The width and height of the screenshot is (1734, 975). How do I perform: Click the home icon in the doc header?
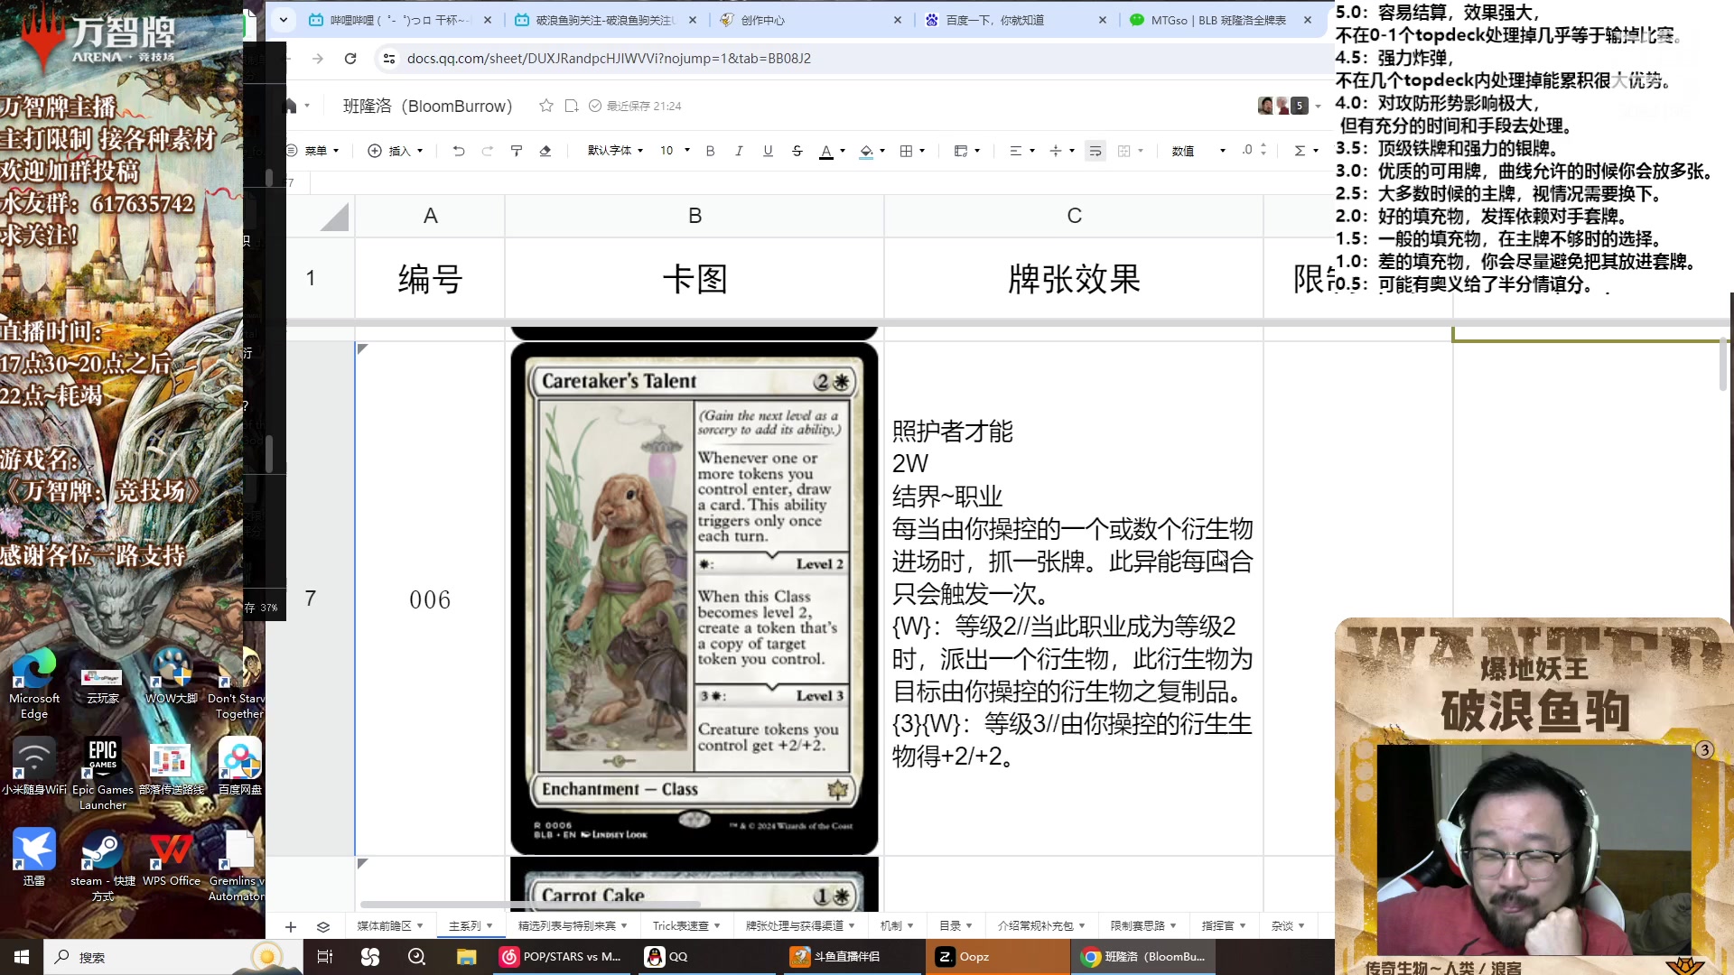point(290,106)
